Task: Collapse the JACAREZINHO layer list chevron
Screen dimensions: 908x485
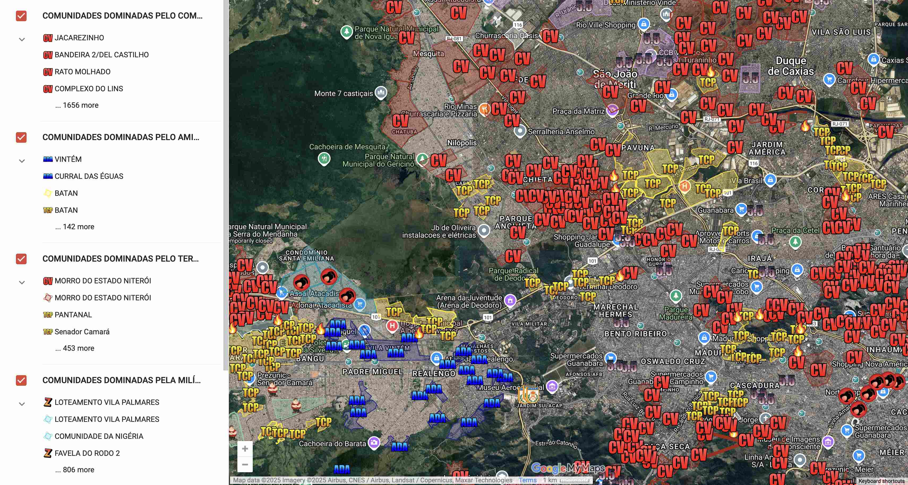Action: (22, 40)
